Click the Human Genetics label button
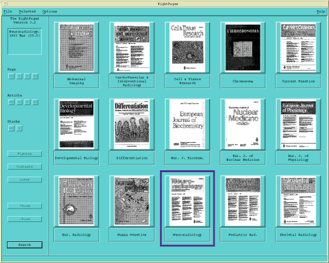The width and height of the screenshot is (329, 263). point(131,234)
